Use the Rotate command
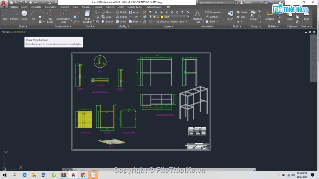 point(122,12)
